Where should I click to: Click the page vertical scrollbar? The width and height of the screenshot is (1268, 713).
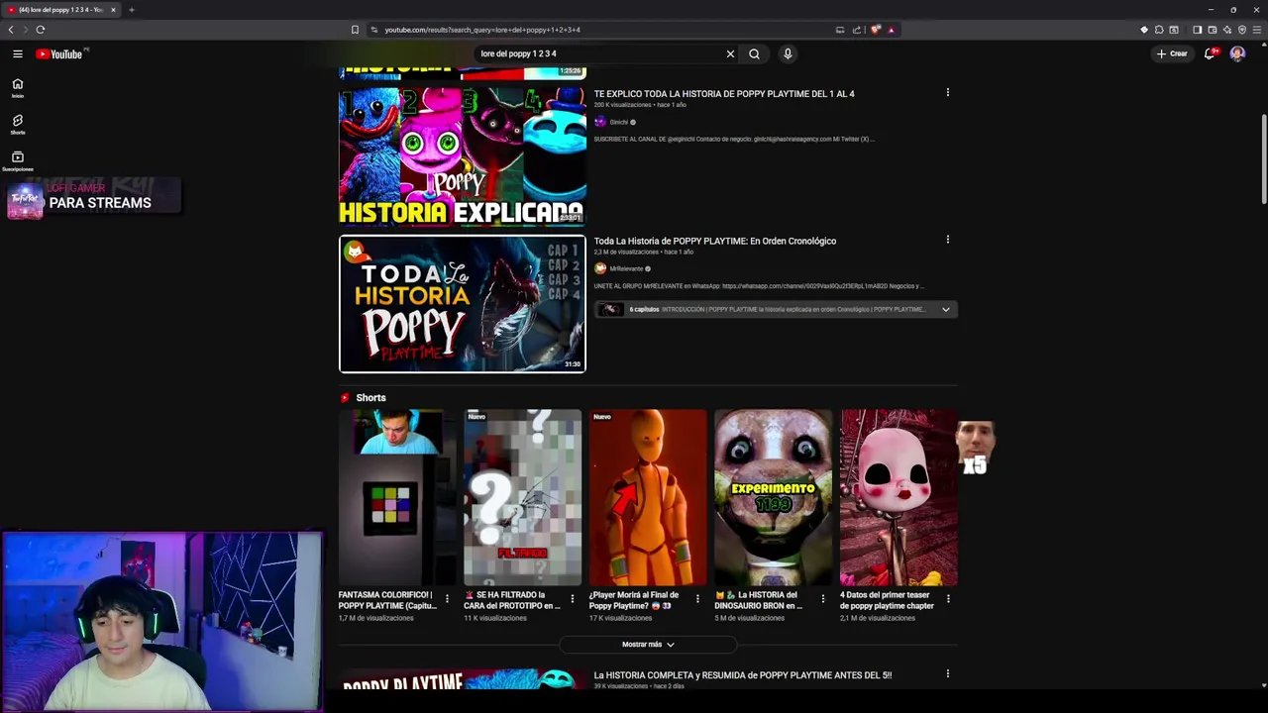(x=1263, y=158)
